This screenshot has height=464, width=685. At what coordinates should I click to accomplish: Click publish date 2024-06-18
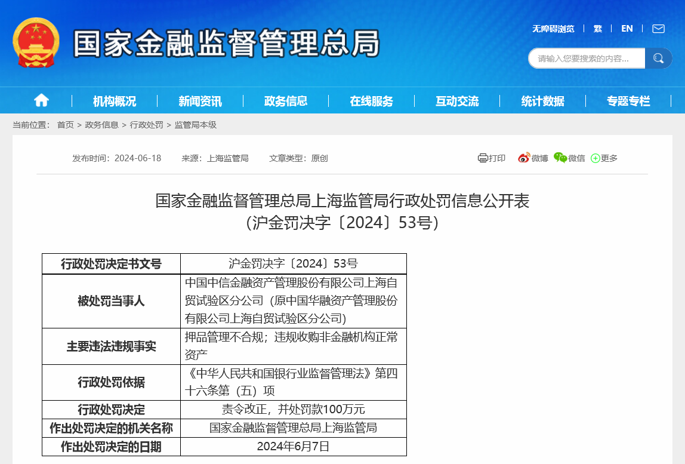[x=138, y=158]
